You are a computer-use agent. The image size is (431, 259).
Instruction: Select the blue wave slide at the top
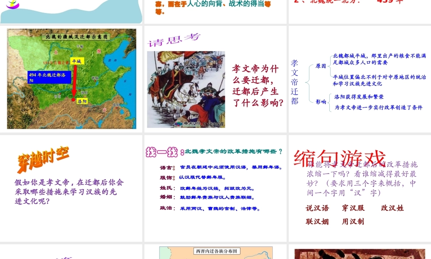[71, 12]
